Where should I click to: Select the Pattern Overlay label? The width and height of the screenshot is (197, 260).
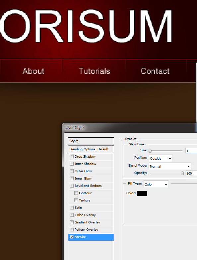tap(86, 229)
